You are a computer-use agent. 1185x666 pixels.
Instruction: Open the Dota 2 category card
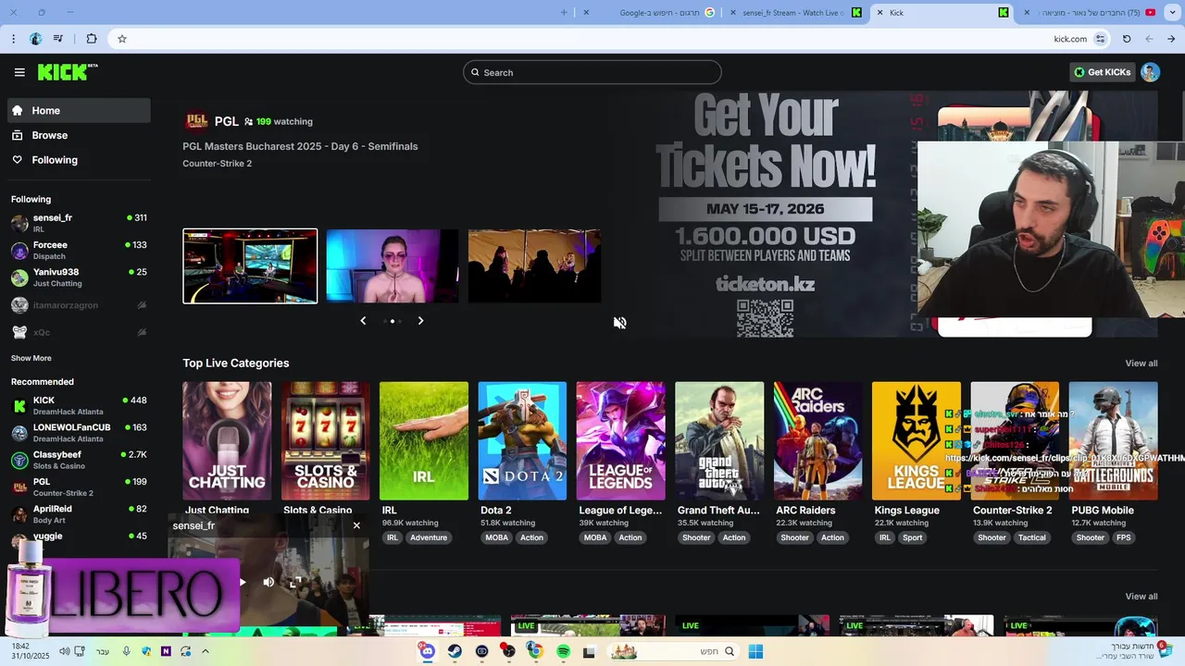(522, 441)
